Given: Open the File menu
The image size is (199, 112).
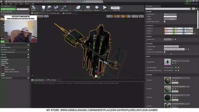Looking at the screenshot, I should point(2,4).
